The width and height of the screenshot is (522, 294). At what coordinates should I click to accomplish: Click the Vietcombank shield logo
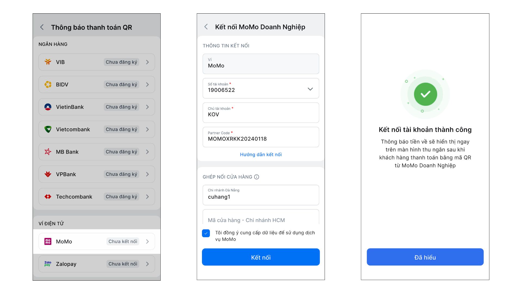48,129
